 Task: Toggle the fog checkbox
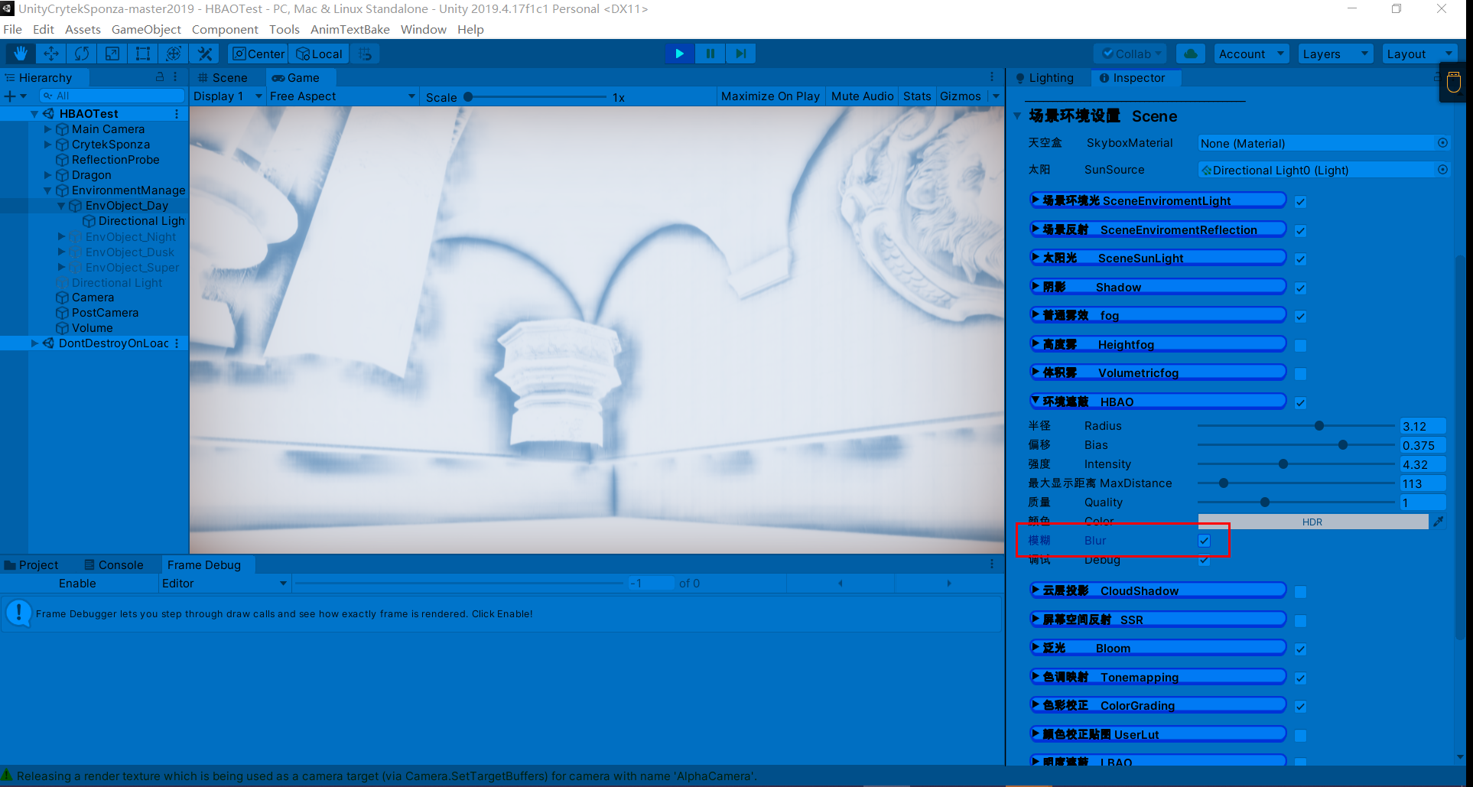(1300, 317)
